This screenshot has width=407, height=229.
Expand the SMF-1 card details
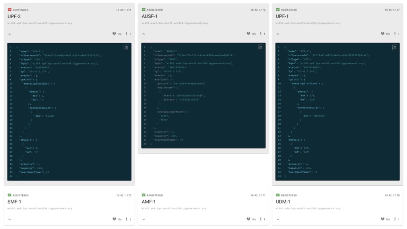pyautogui.click(x=10, y=219)
